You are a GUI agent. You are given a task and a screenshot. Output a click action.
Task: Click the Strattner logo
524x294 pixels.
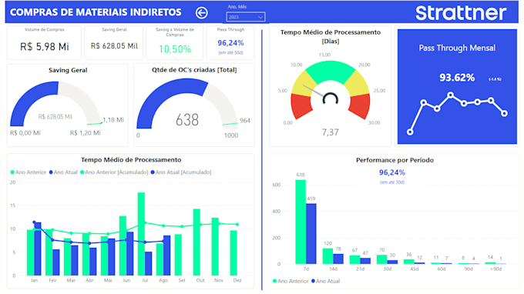pyautogui.click(x=461, y=12)
